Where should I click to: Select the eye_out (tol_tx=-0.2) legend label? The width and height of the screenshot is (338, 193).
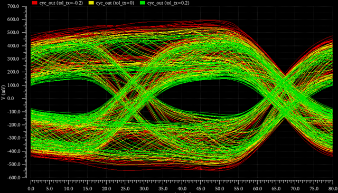click(61, 3)
